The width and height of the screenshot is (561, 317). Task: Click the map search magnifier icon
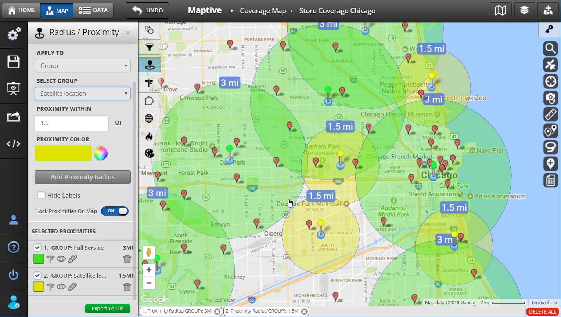click(x=550, y=48)
